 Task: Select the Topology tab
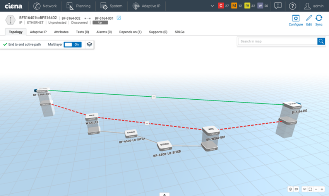[x=15, y=32]
